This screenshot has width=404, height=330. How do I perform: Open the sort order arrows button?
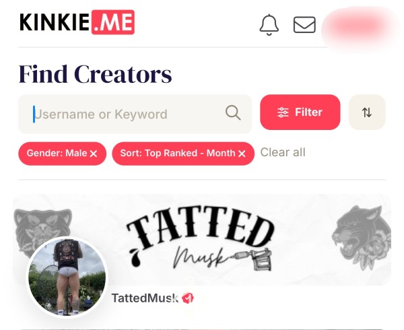pyautogui.click(x=367, y=112)
